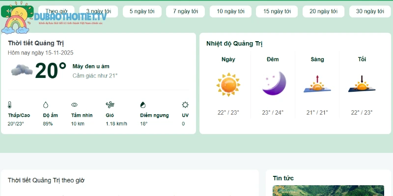Click the dark cloud weather icon
The image size is (393, 196).
tap(22, 70)
